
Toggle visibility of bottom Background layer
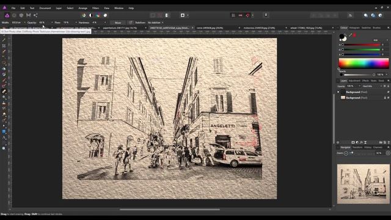coord(388,98)
